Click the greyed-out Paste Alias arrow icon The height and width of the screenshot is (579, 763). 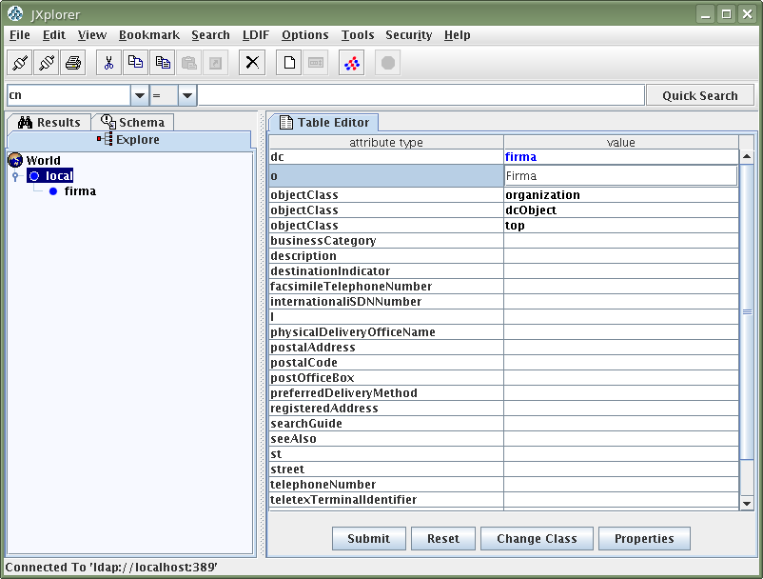coord(215,63)
